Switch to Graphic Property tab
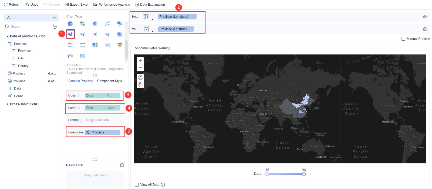 point(80,81)
